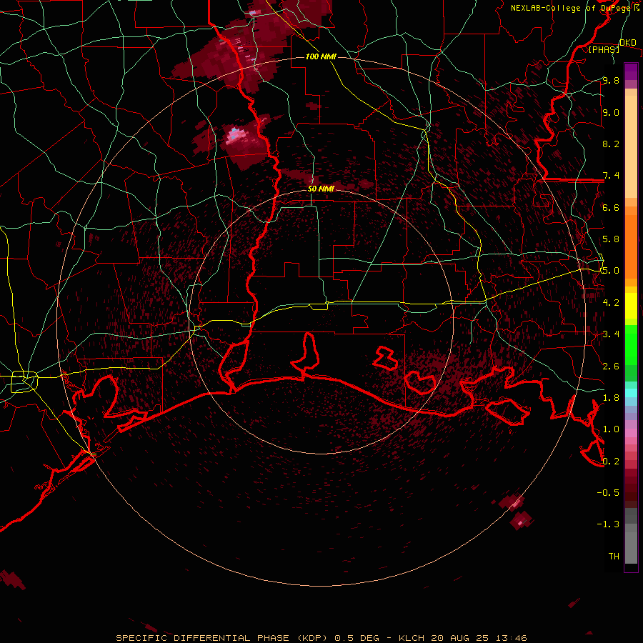Click the 1.0 scale value
643x643 pixels.
coord(611,429)
